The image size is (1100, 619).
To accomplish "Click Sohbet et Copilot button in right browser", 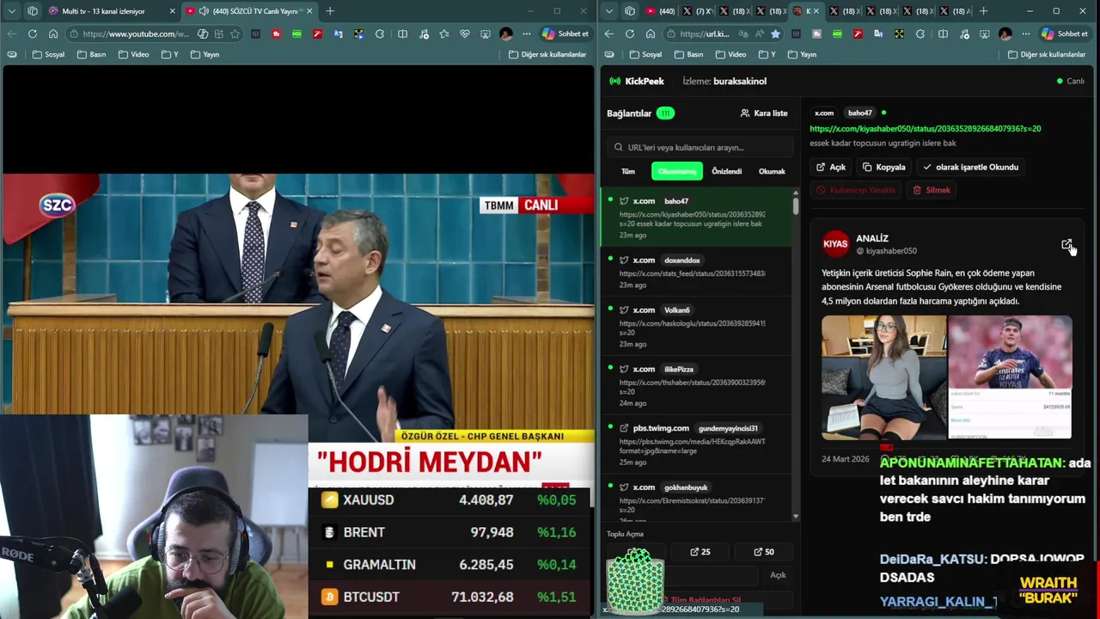I will (x=1064, y=34).
